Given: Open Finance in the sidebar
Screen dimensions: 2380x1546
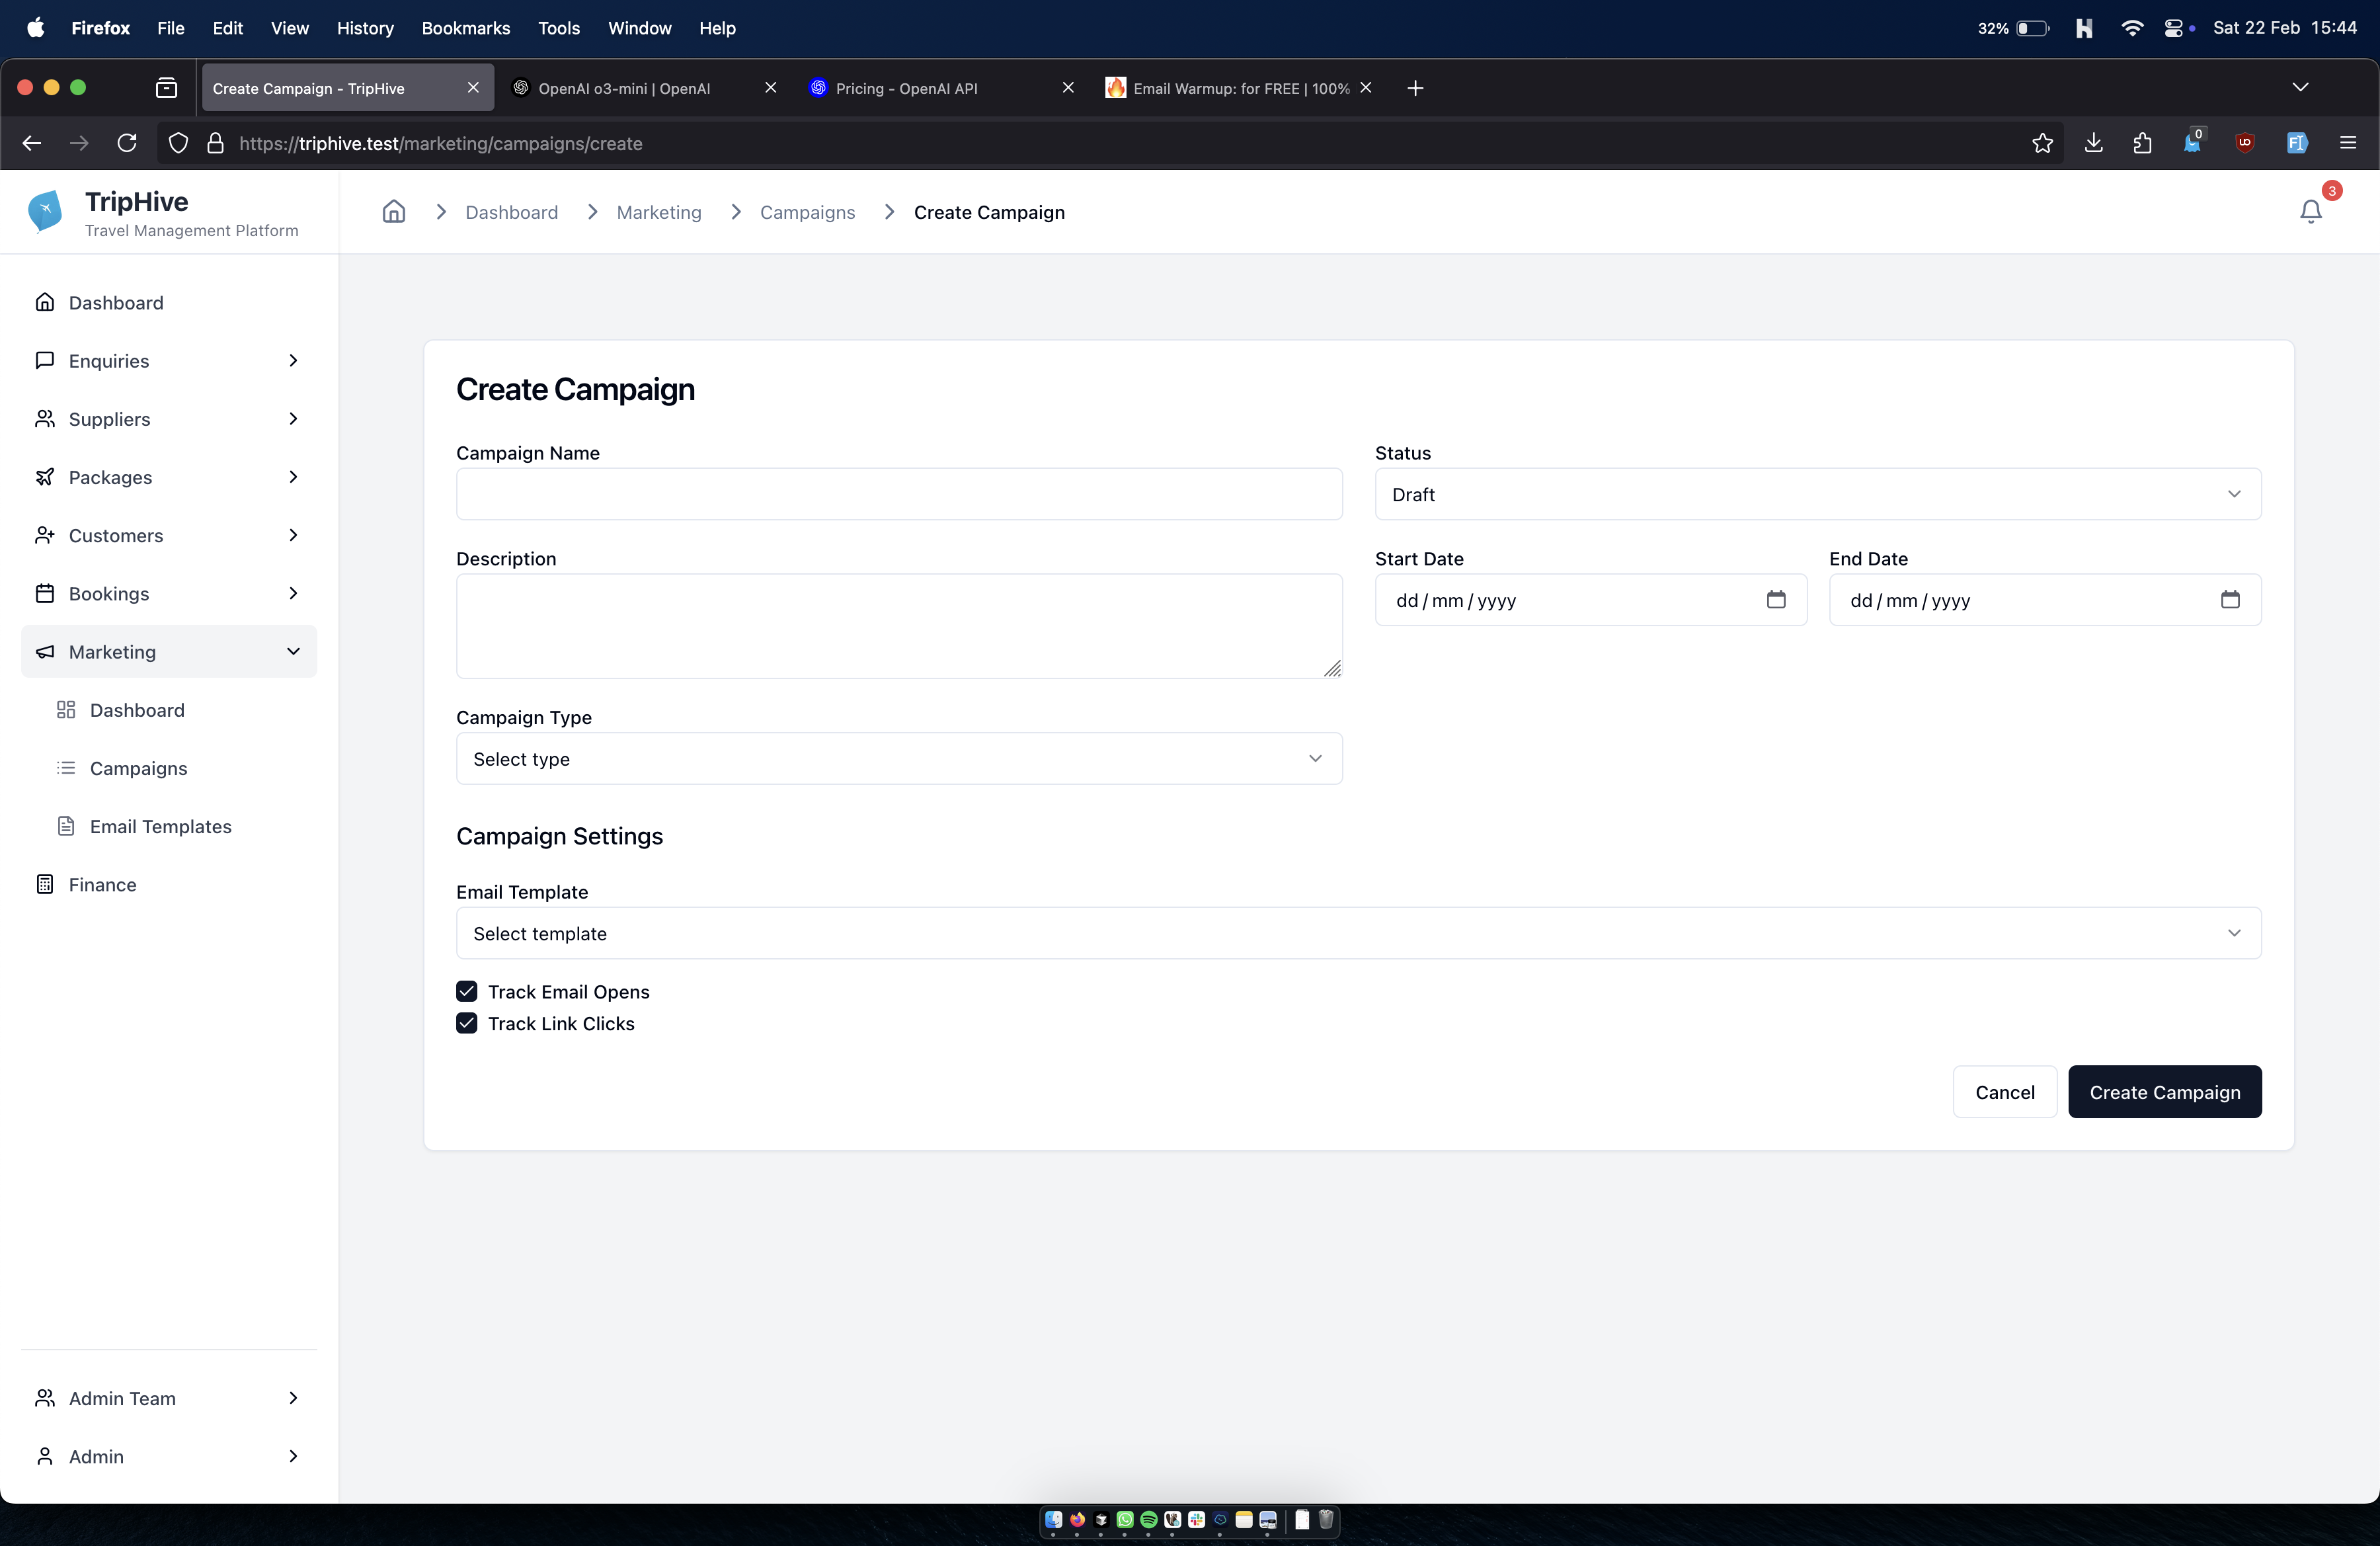Looking at the screenshot, I should click(102, 884).
